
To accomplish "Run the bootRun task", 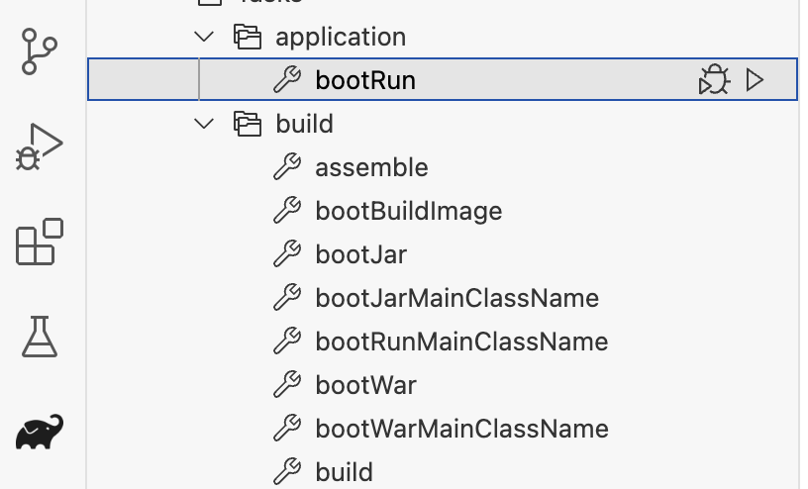I will click(755, 80).
